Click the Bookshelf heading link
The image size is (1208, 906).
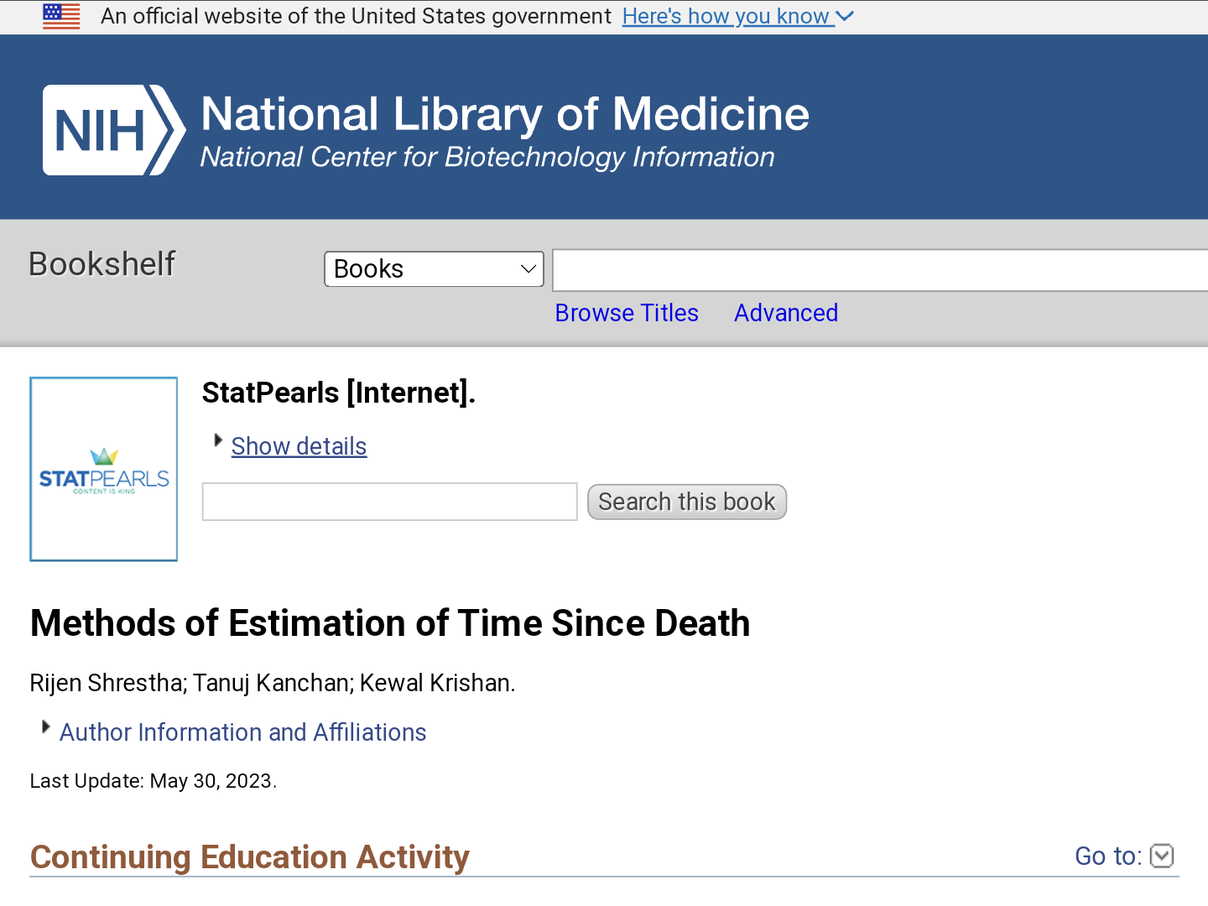click(102, 263)
